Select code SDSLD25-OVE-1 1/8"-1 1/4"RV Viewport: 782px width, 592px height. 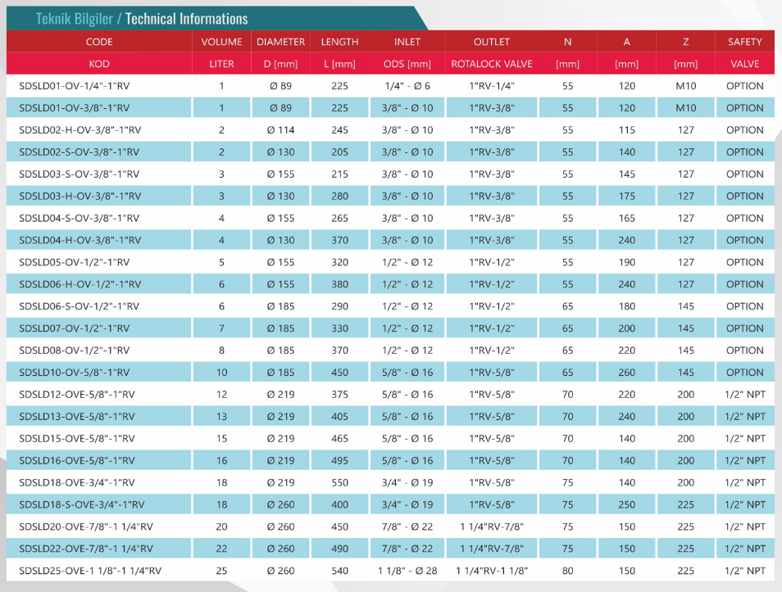click(x=90, y=571)
